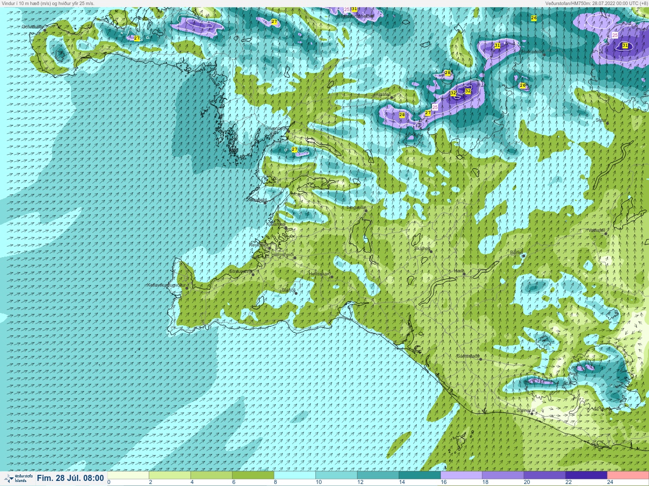The image size is (649, 486).
Task: Click the Hæll station label
Action: (x=459, y=271)
